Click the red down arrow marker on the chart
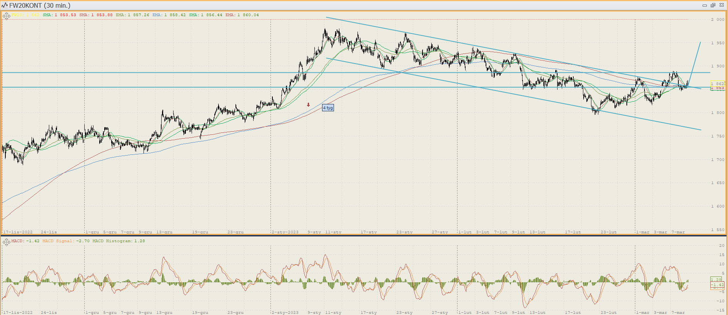The width and height of the screenshot is (728, 315). click(308, 105)
